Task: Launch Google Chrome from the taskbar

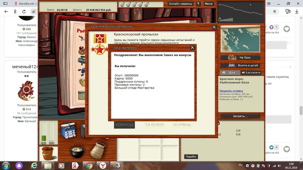Action: coord(89,165)
